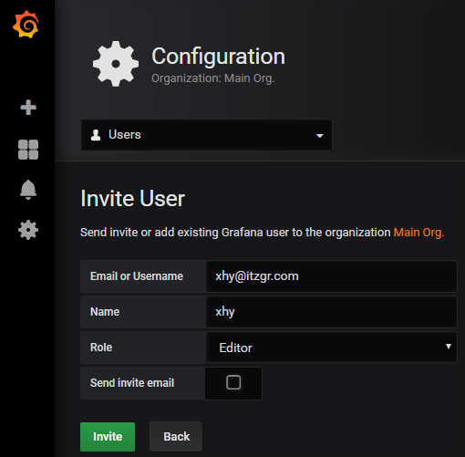Click the user silhouette icon beside Users
This screenshot has height=457, width=465.
pos(96,135)
